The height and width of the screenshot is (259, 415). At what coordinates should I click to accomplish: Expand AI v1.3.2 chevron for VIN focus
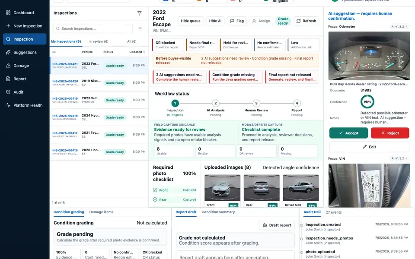point(406,158)
